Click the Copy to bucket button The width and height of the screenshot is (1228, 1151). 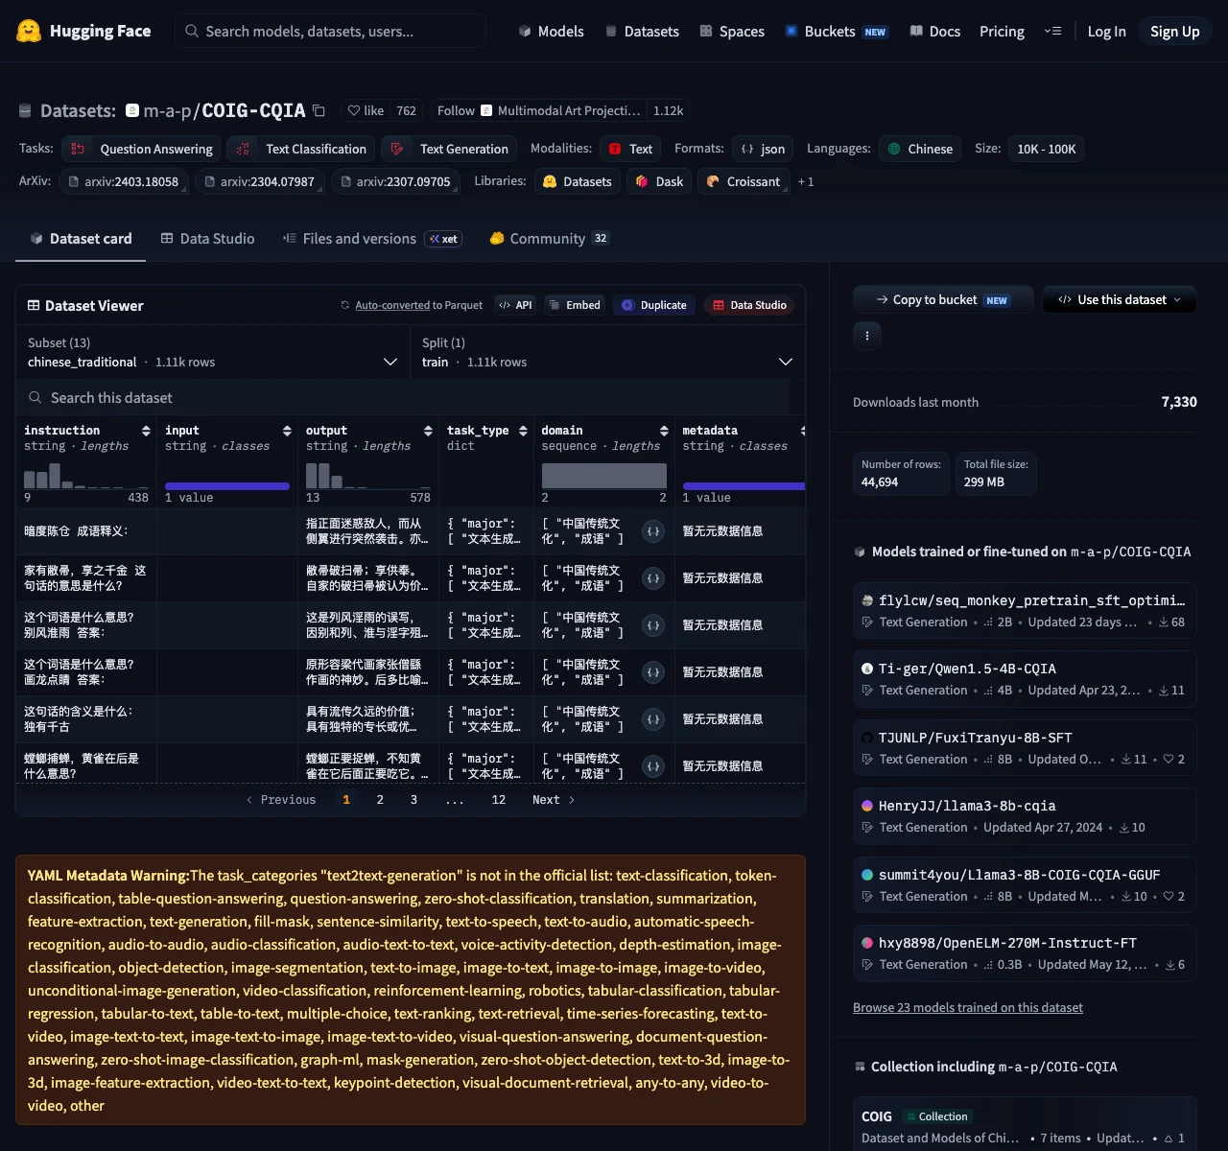[942, 300]
